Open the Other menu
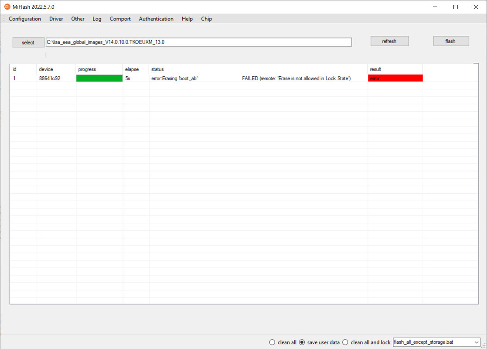Image resolution: width=487 pixels, height=349 pixels. 78,19
